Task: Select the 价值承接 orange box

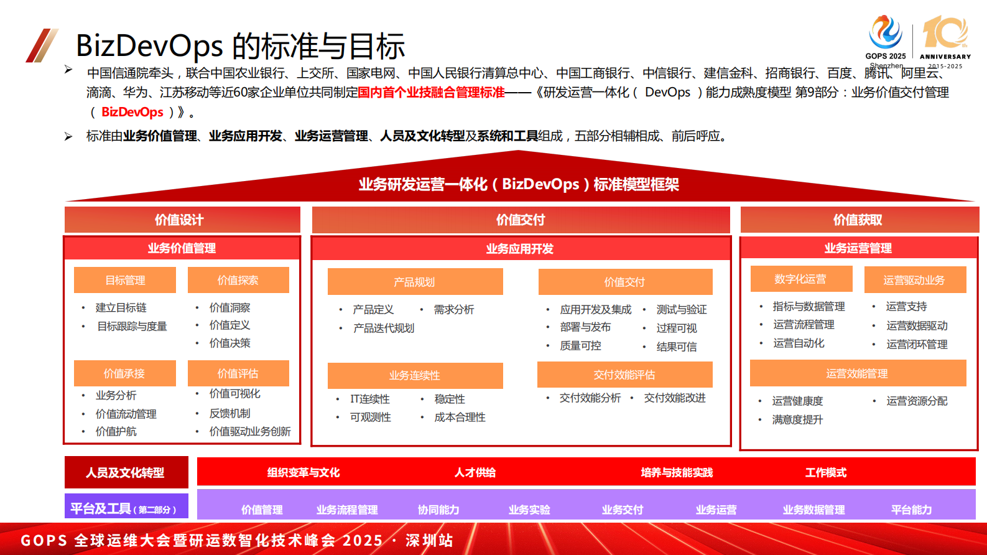Action: 124,373
